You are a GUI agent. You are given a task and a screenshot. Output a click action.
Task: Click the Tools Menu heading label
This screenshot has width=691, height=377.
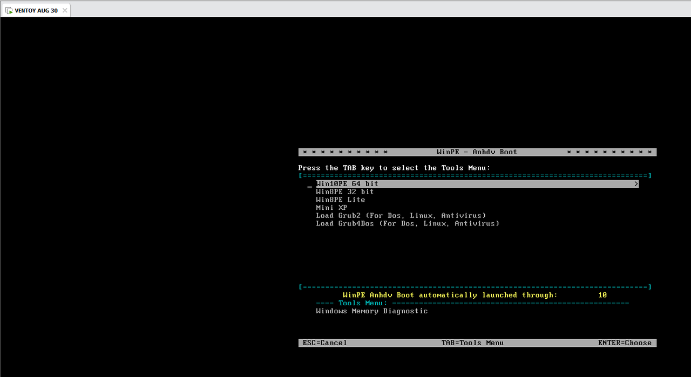click(363, 303)
